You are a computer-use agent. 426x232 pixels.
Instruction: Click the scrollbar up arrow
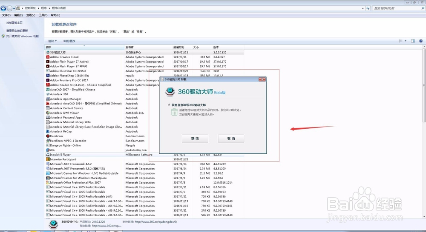coord(424,47)
